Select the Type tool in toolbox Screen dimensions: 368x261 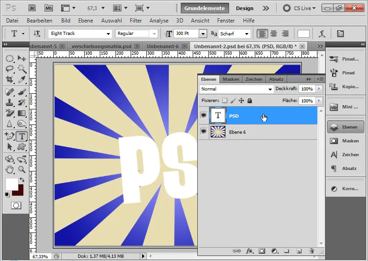(22, 136)
